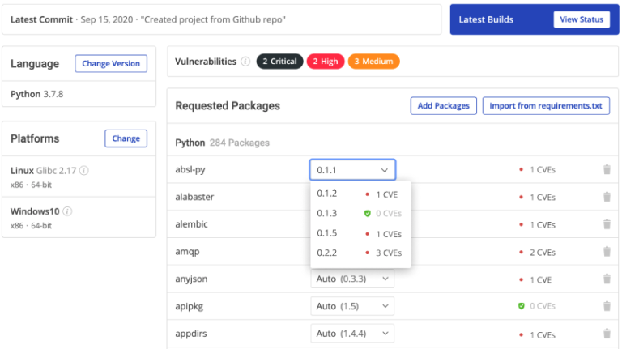This screenshot has width=622, height=349.
Task: Click Import from requirements.txt button
Action: pyautogui.click(x=545, y=106)
